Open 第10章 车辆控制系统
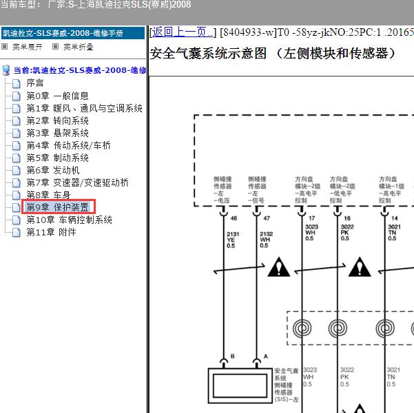This screenshot has width=414, height=413. (x=69, y=220)
